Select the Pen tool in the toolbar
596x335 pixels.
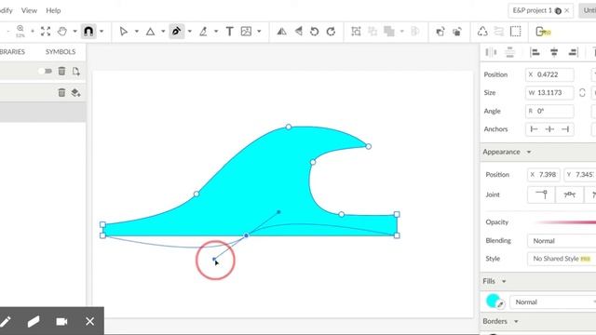pos(176,31)
